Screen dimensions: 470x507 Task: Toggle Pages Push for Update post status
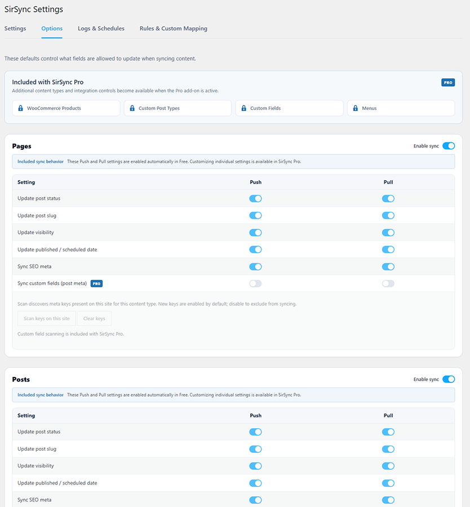click(x=255, y=198)
